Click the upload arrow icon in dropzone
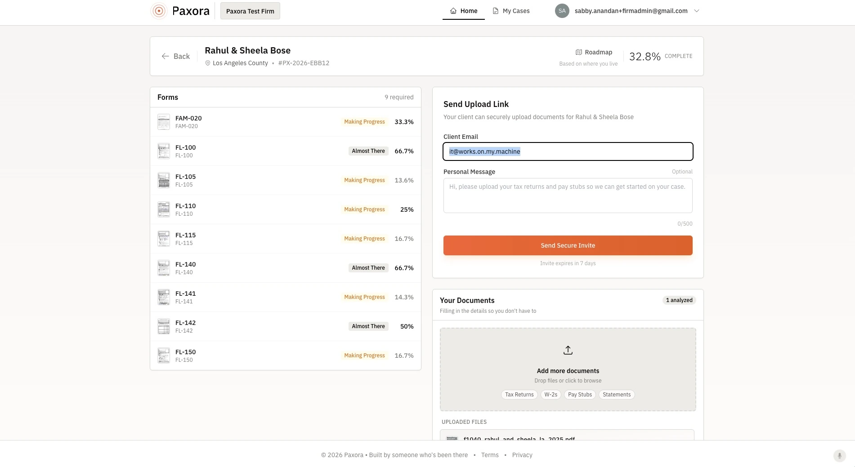Image resolution: width=855 pixels, height=467 pixels. coord(568,350)
